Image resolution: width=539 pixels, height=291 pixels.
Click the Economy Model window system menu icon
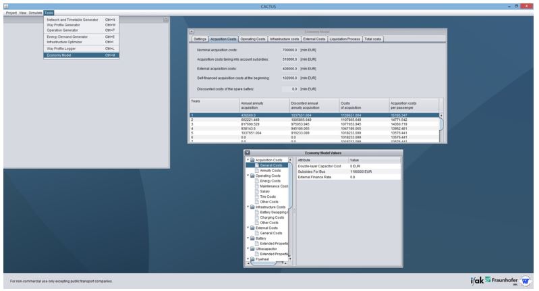click(x=192, y=31)
